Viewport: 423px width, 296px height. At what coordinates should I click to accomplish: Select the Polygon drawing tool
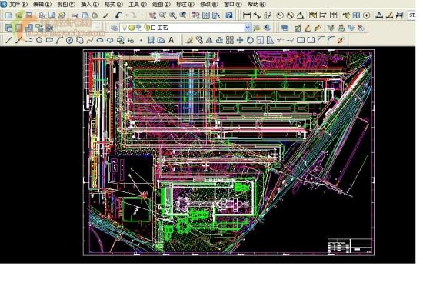pos(39,41)
